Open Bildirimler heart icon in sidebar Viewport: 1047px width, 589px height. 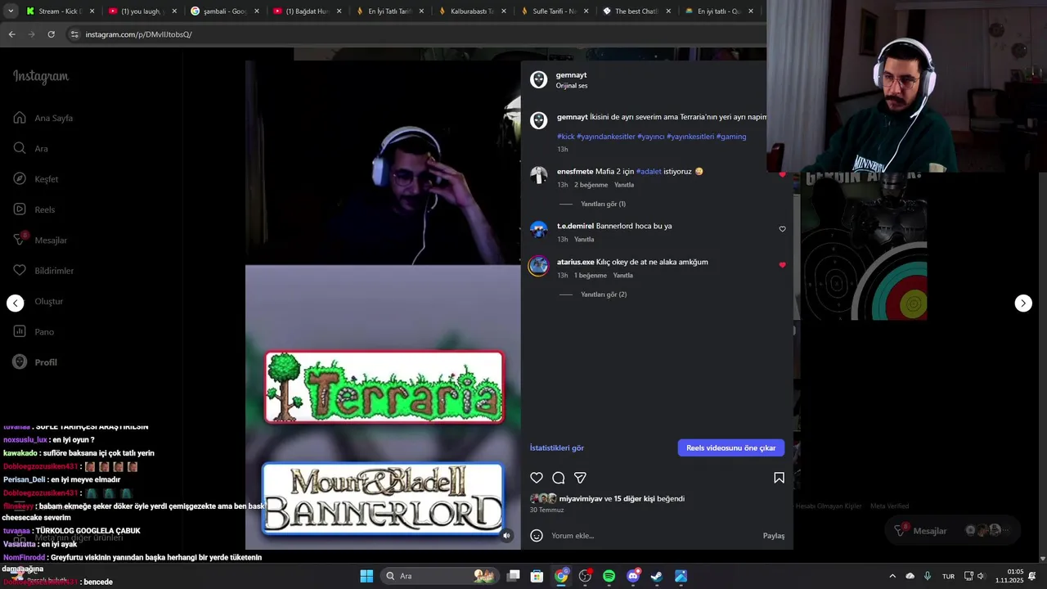pos(20,270)
